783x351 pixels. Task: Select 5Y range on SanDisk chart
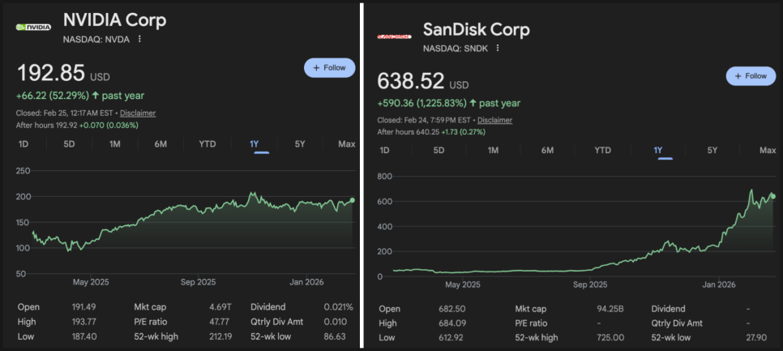[712, 150]
